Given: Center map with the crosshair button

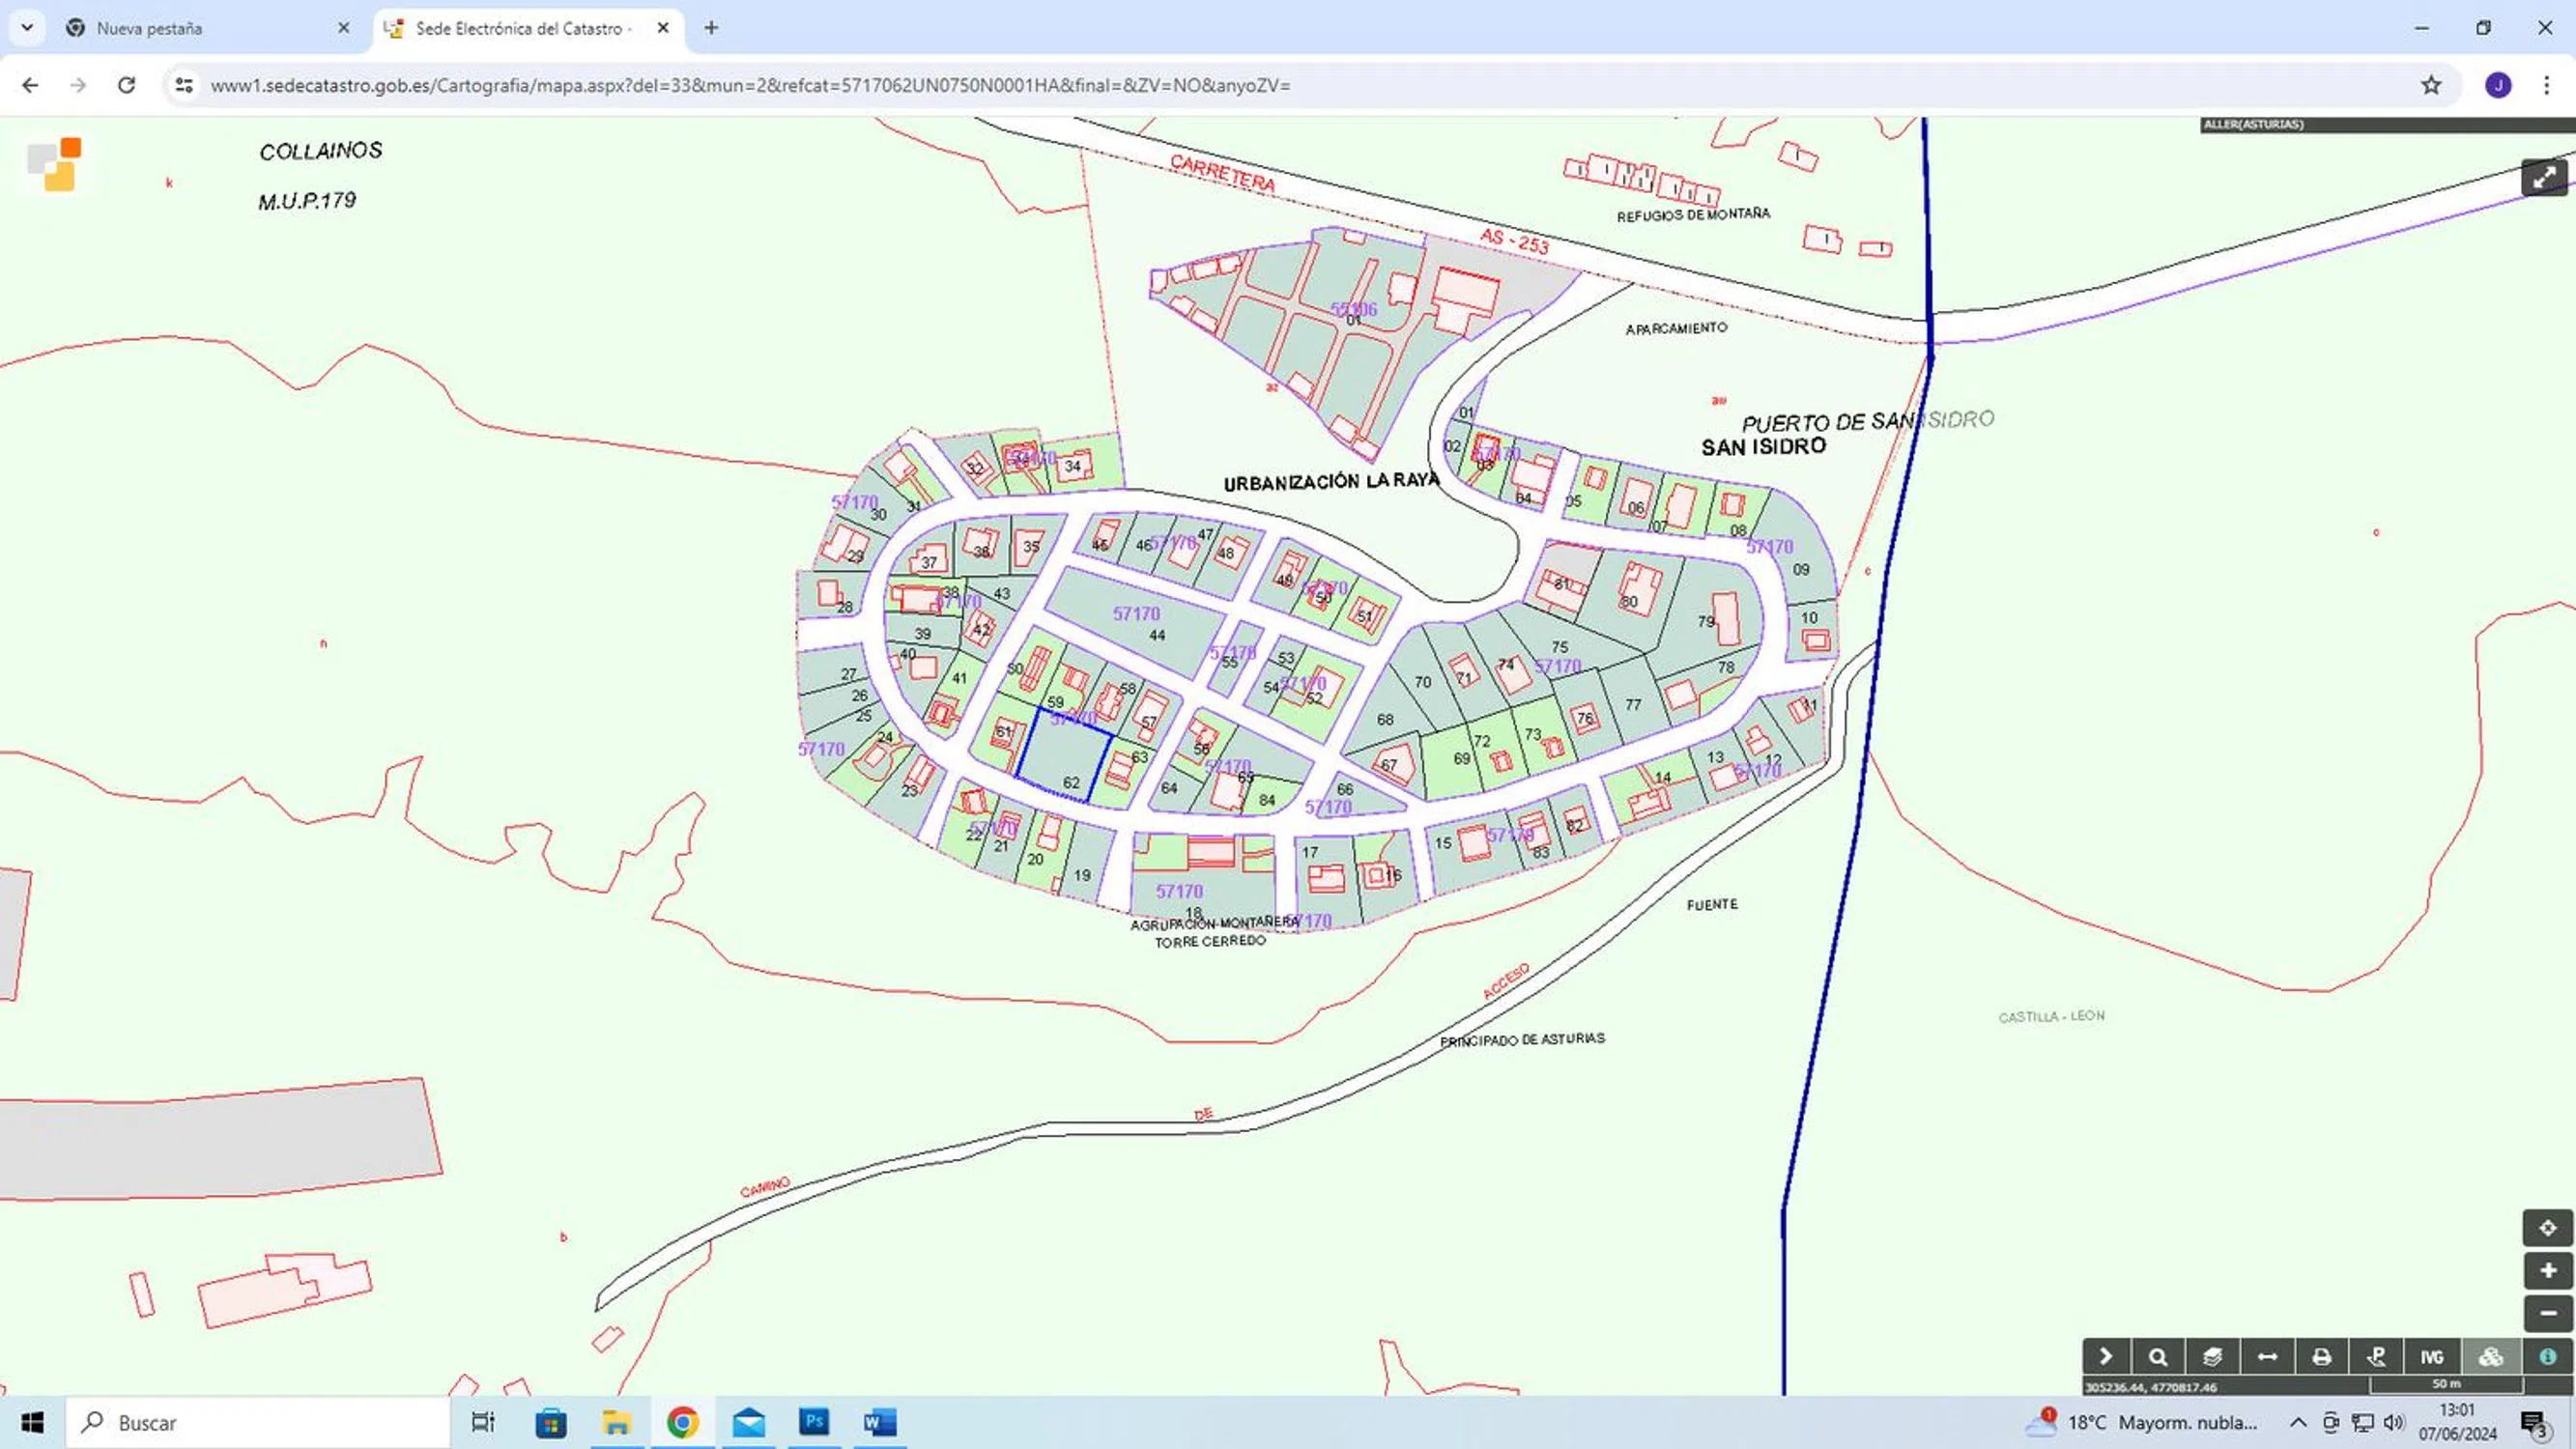Looking at the screenshot, I should [2547, 1228].
